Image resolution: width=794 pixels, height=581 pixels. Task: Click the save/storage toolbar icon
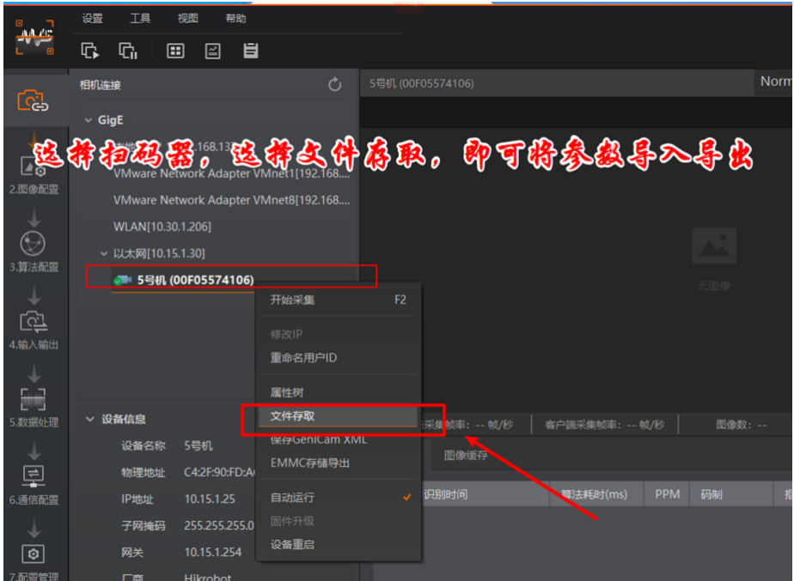point(251,51)
